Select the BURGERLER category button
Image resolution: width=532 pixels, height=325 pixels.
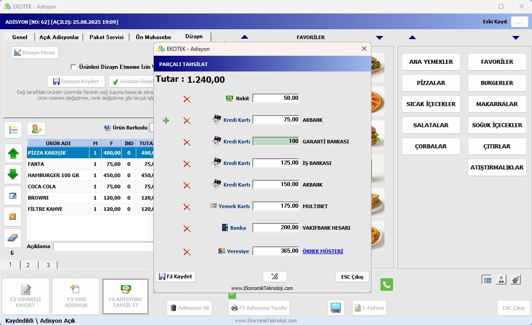coord(497,83)
